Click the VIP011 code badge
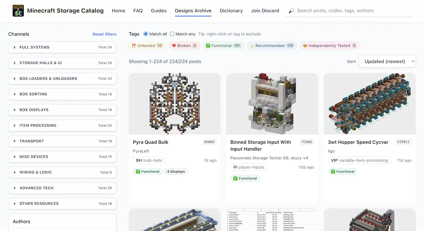Viewport: 424px width, 231px height. coord(403,142)
